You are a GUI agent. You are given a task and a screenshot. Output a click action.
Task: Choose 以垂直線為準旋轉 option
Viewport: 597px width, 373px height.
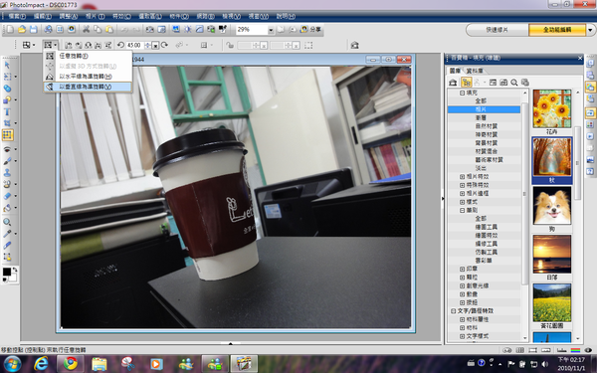click(x=88, y=87)
